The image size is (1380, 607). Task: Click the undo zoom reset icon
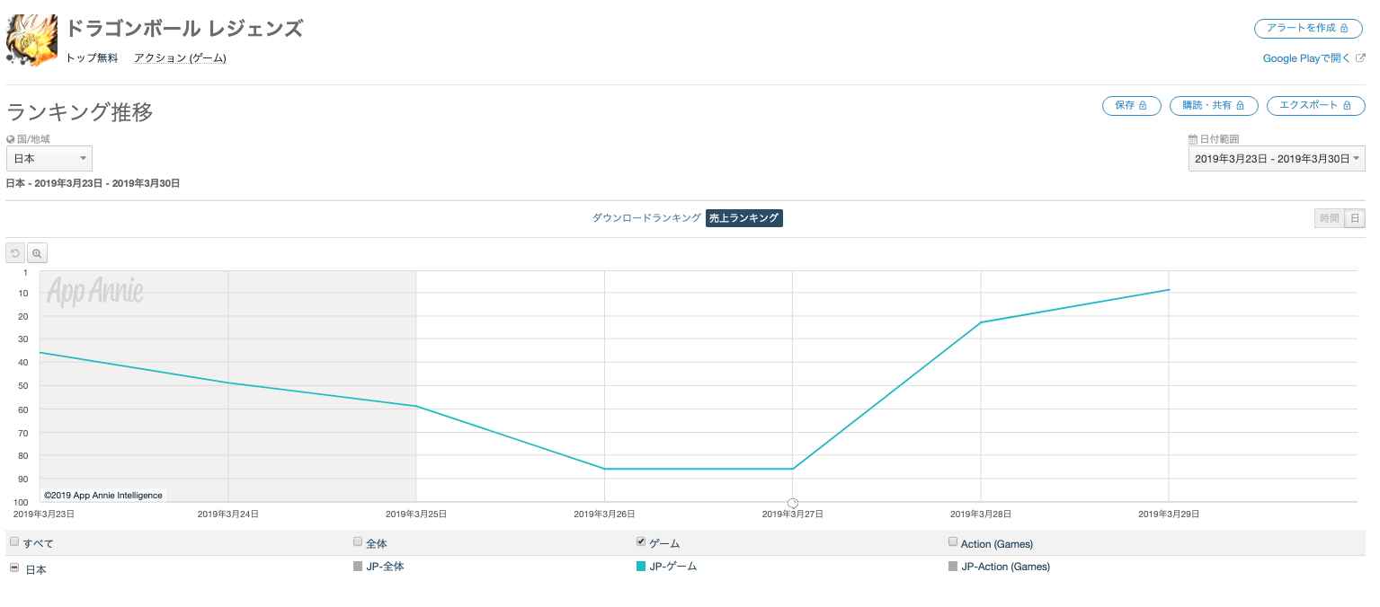pos(15,253)
